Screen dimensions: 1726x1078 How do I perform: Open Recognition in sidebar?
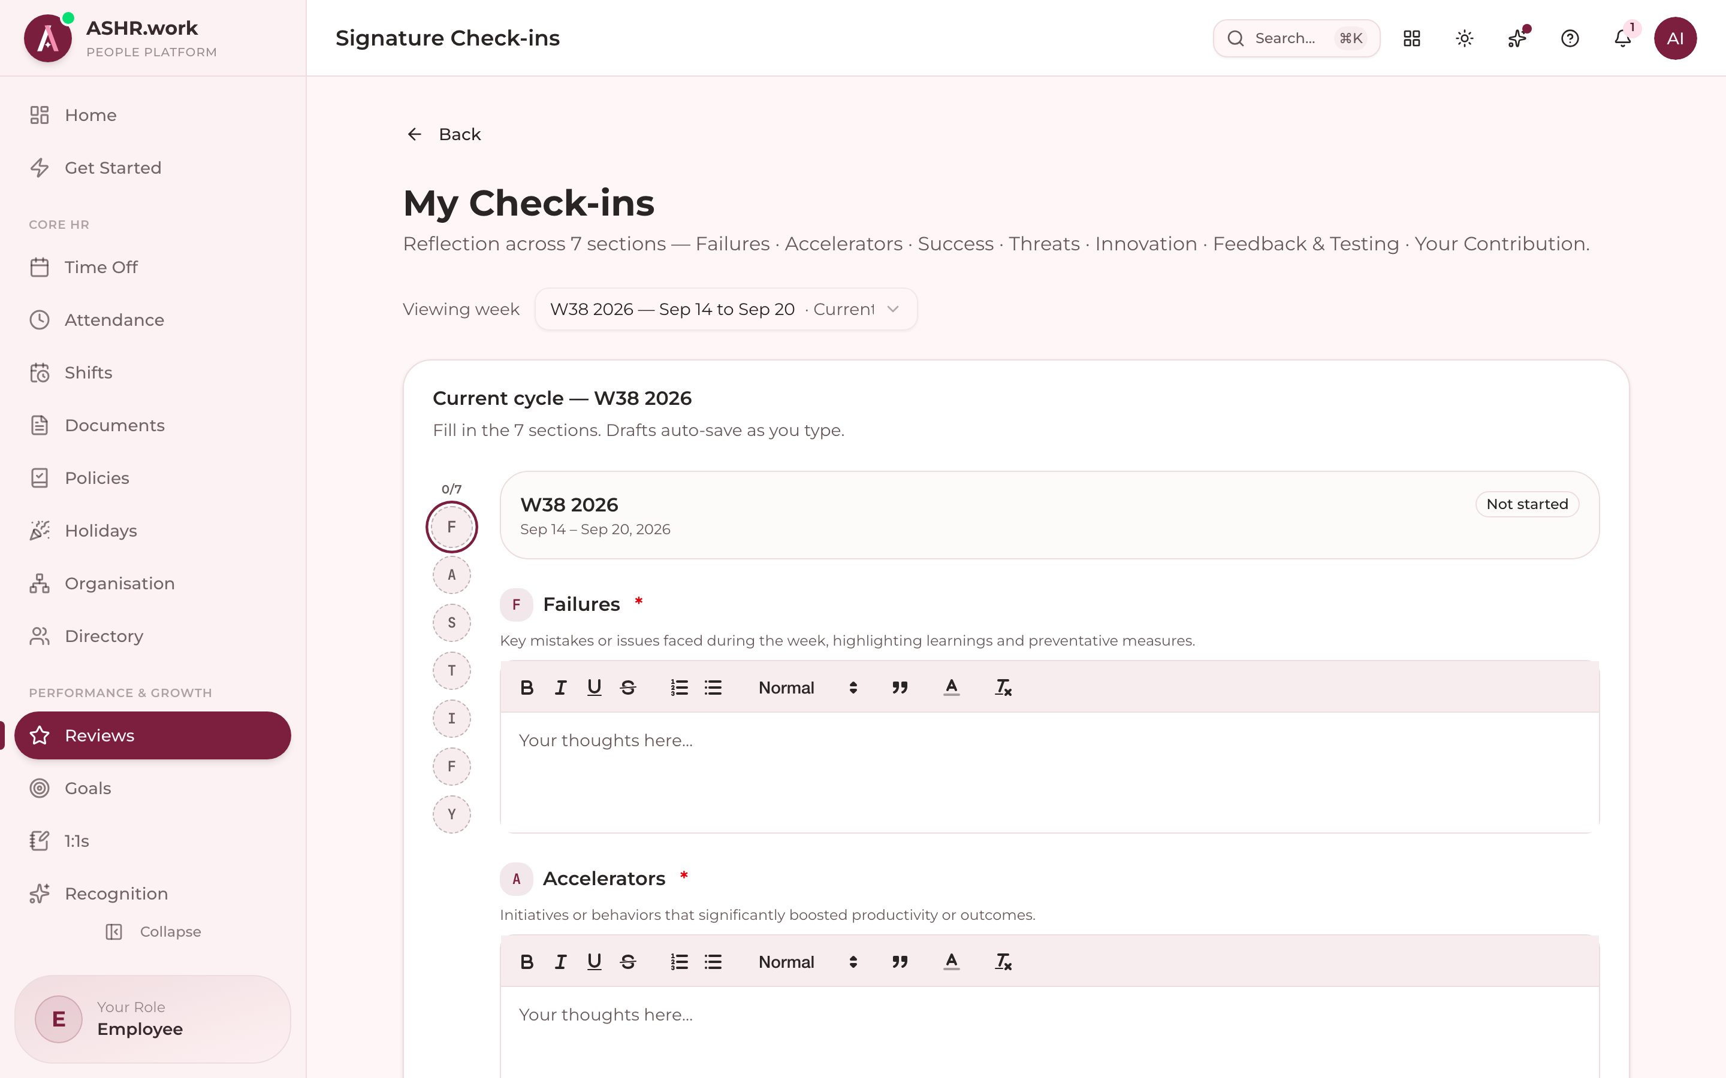[x=153, y=894]
